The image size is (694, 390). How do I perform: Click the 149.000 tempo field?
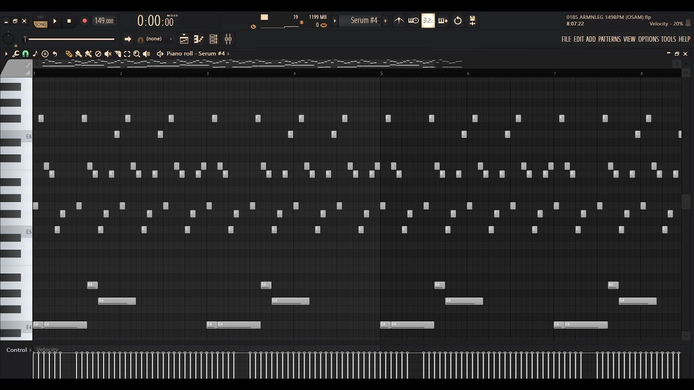(x=104, y=21)
